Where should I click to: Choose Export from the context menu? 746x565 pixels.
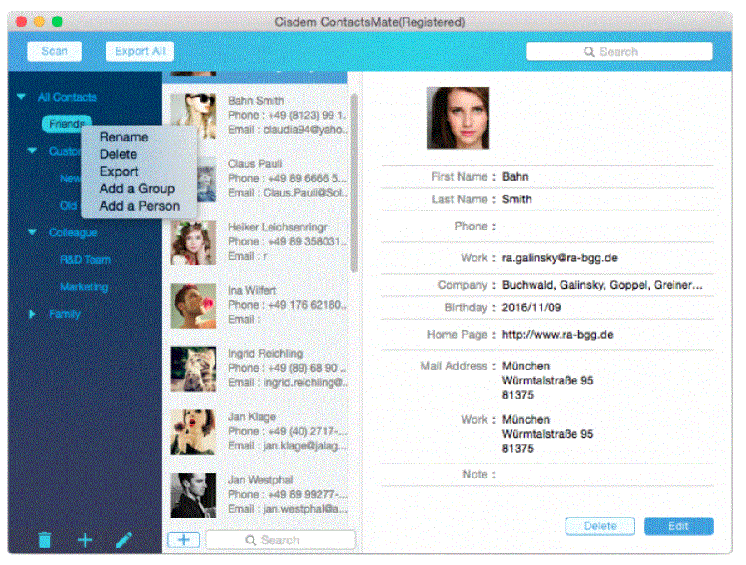[119, 171]
